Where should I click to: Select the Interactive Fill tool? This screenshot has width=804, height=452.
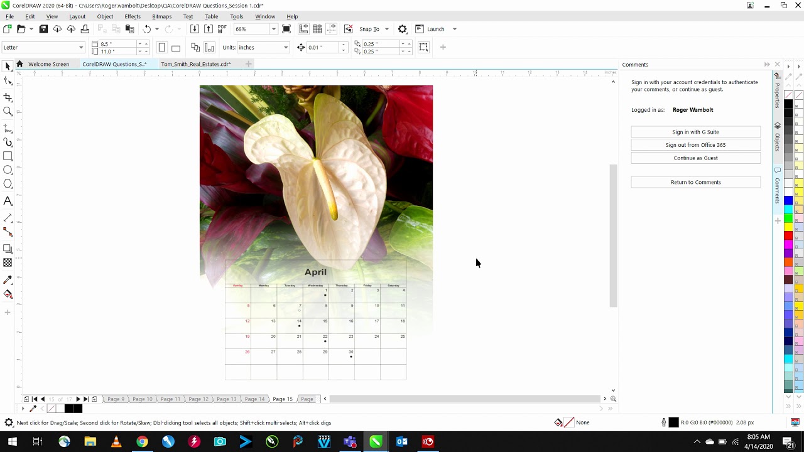click(x=8, y=294)
